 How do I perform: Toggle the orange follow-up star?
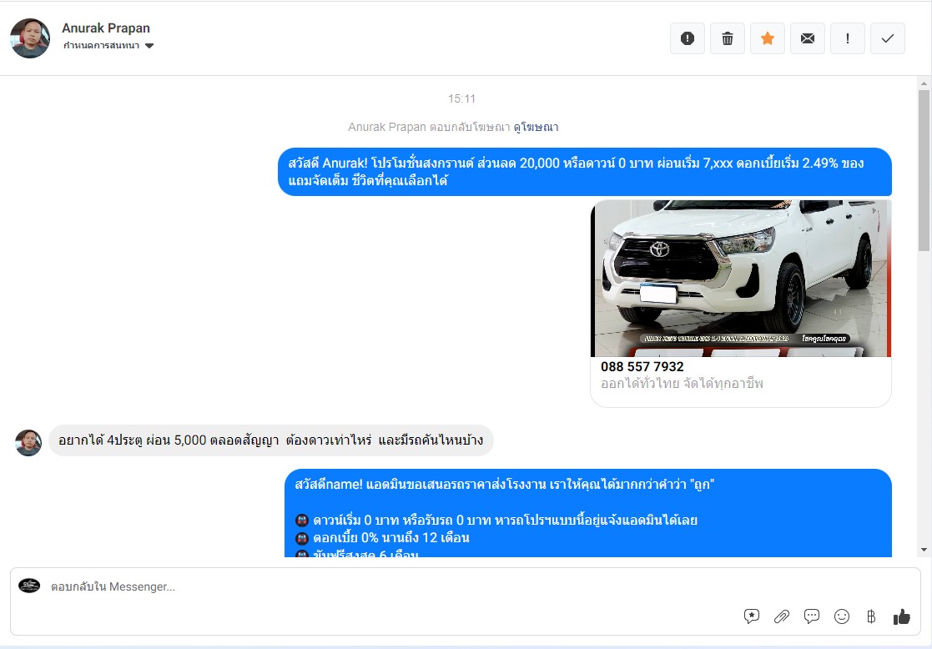point(768,38)
